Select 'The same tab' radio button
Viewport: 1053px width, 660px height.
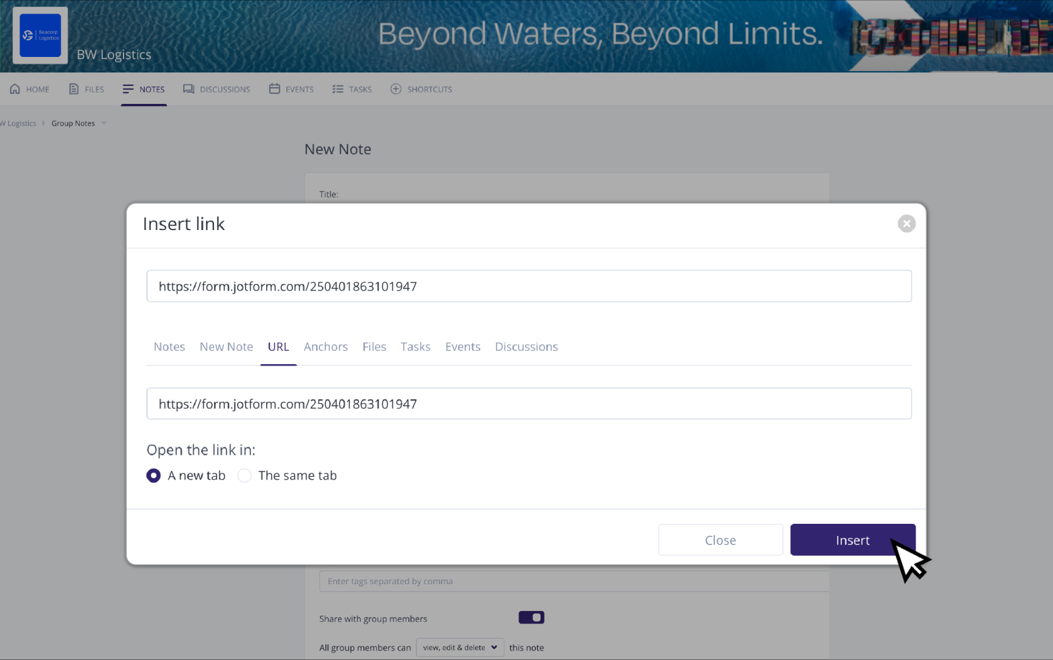245,476
